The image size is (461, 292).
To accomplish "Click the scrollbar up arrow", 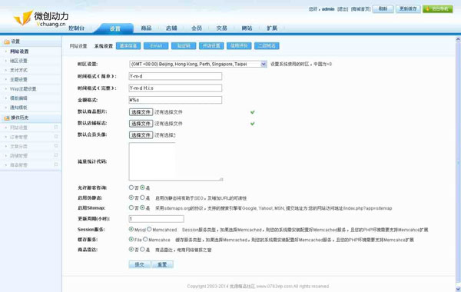I will pyautogui.click(x=458, y=39).
